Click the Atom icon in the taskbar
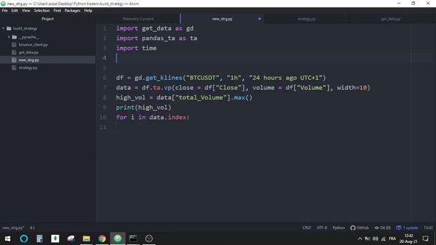This screenshot has height=245, width=436. [x=118, y=239]
